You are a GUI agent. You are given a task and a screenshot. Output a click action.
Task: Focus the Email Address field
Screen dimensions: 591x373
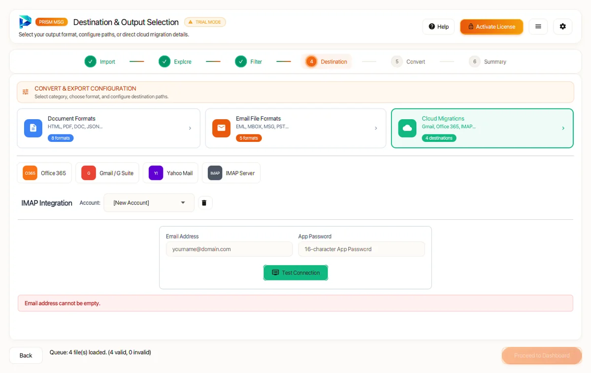[229, 249]
